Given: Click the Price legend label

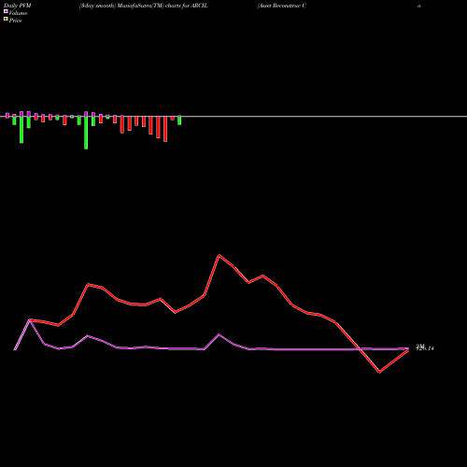Looking at the screenshot, I should click(x=15, y=21).
